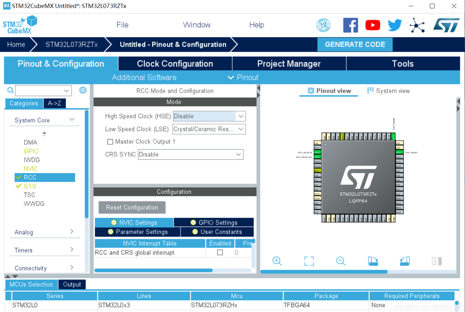Zoom out of the pinout view
The height and width of the screenshot is (312, 465).
(x=341, y=261)
